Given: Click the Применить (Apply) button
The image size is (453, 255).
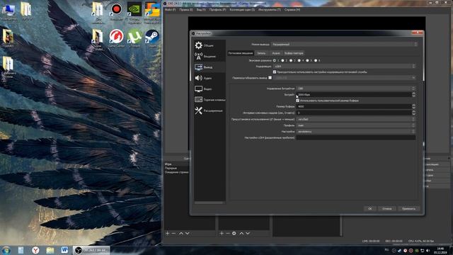Looking at the screenshot, I should (408, 208).
